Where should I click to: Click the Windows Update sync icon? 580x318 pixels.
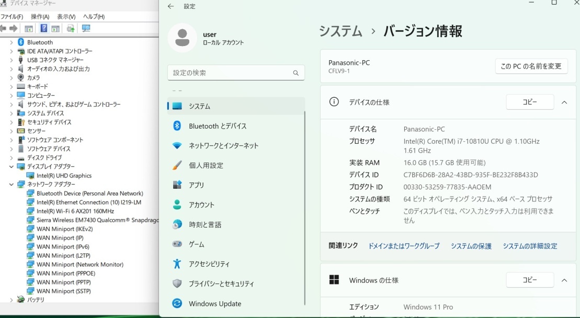click(177, 303)
